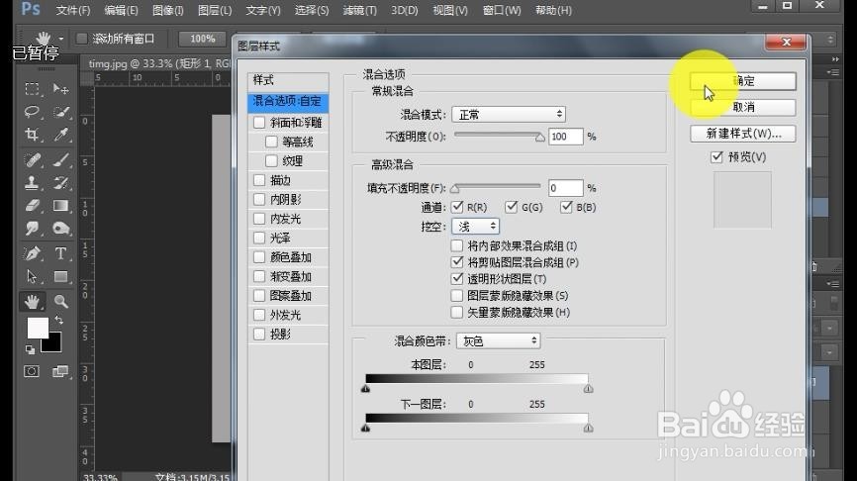Select the Horizontal Type tool

coord(60,253)
